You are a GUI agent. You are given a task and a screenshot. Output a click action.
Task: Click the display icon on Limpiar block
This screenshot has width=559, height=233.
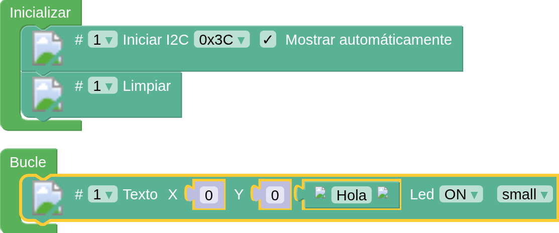48,94
